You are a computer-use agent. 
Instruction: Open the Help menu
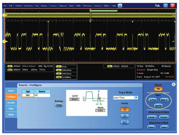pyautogui.click(x=114, y=6)
